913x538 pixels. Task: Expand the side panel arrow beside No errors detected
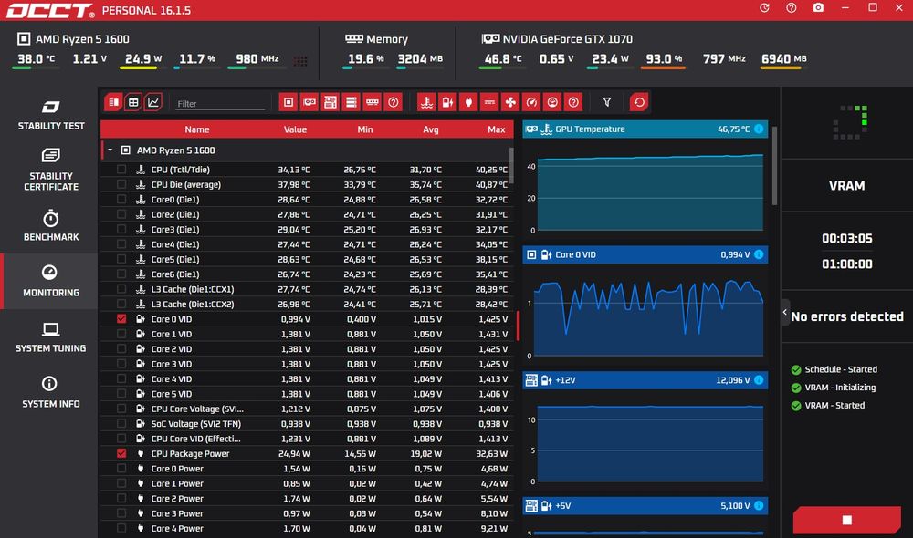(785, 313)
